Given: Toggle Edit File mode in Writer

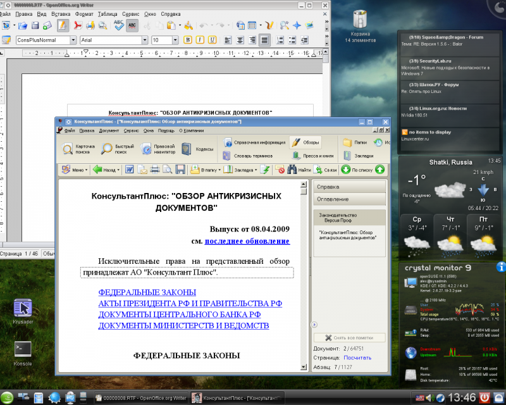Looking at the screenshot, I should tap(63, 25).
